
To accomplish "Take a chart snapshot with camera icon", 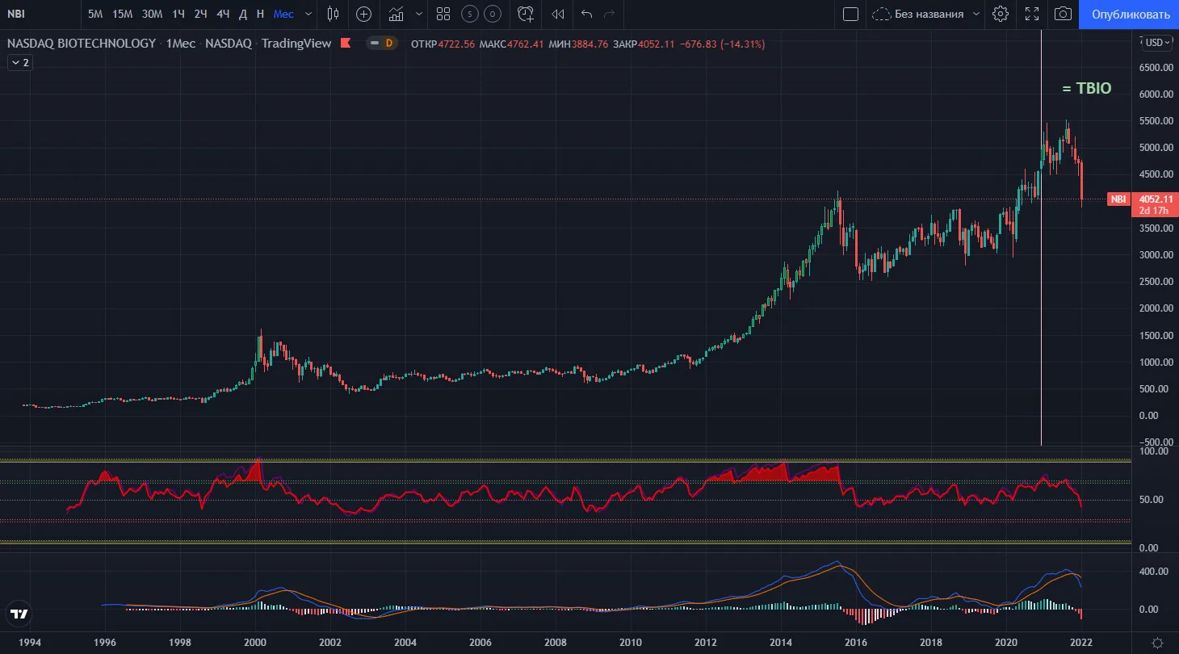I will tap(1064, 14).
